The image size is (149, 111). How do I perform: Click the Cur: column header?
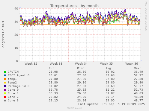[52, 68]
